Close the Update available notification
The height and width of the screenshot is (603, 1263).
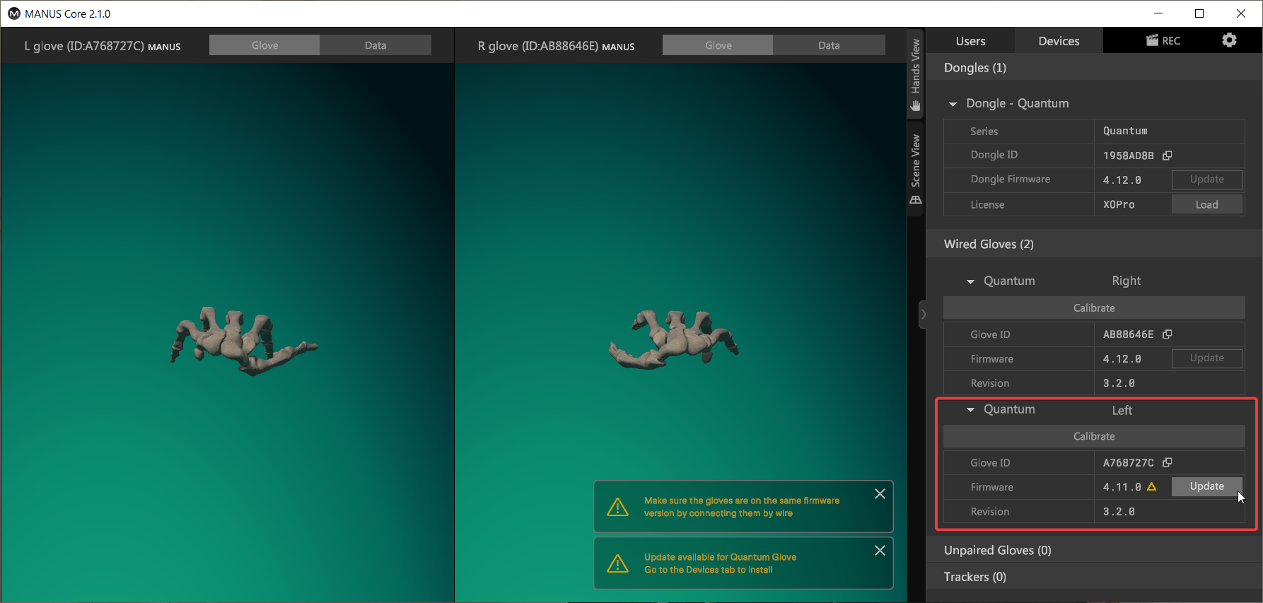(x=880, y=551)
